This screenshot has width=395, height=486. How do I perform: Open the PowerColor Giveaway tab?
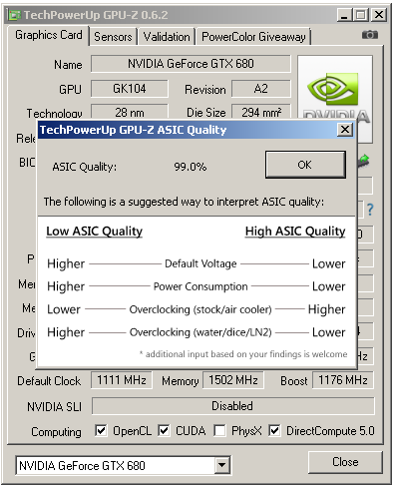point(253,37)
